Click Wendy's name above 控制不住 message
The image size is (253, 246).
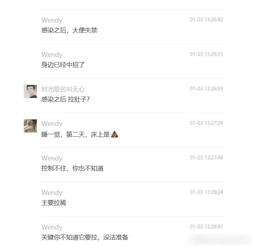point(52,158)
